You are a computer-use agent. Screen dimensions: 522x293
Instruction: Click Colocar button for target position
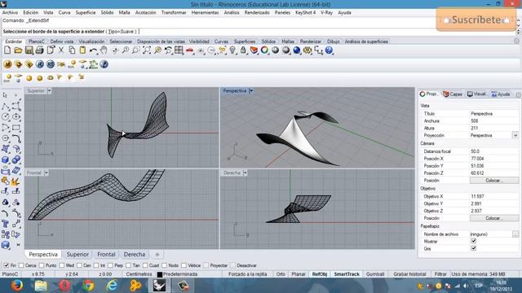pos(494,218)
